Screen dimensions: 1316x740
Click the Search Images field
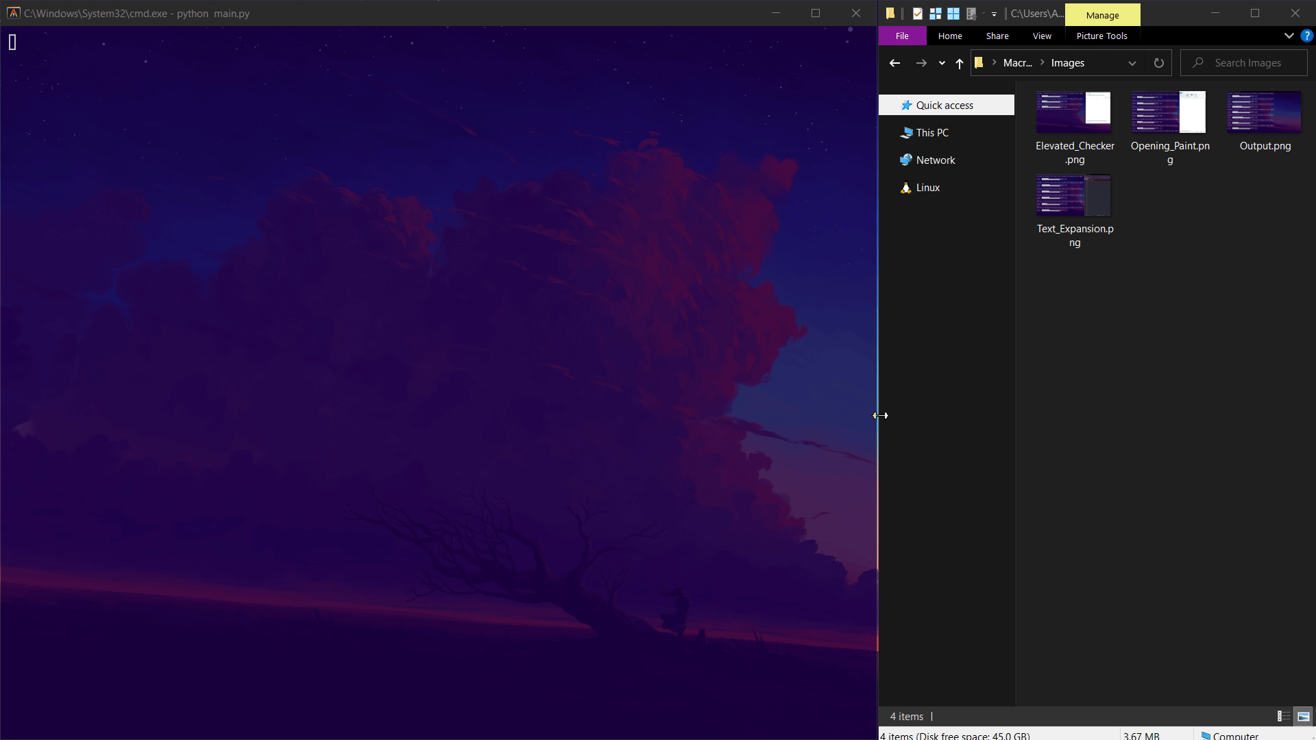[1247, 63]
